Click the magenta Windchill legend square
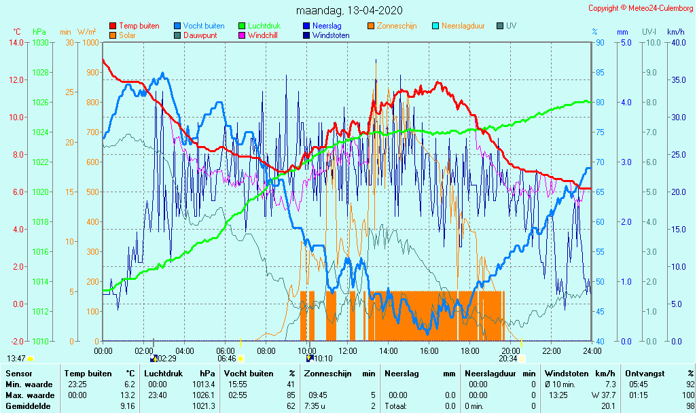 point(242,35)
